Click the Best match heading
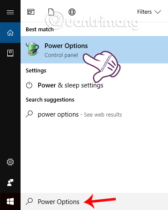The width and height of the screenshot is (168, 210). [40, 30]
